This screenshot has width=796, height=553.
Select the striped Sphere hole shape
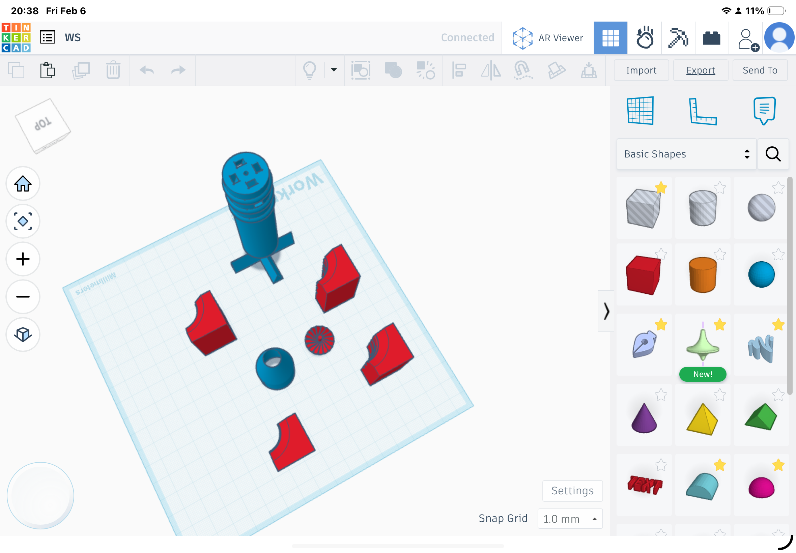tap(761, 208)
